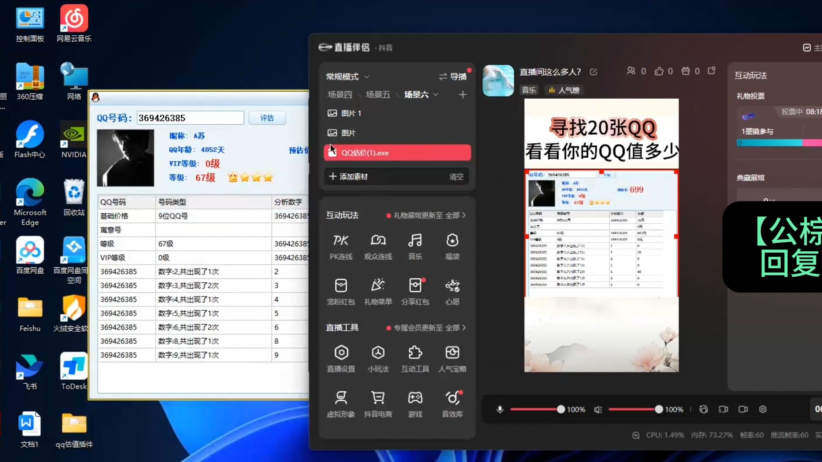Open 直播设置 live settings

pyautogui.click(x=341, y=359)
